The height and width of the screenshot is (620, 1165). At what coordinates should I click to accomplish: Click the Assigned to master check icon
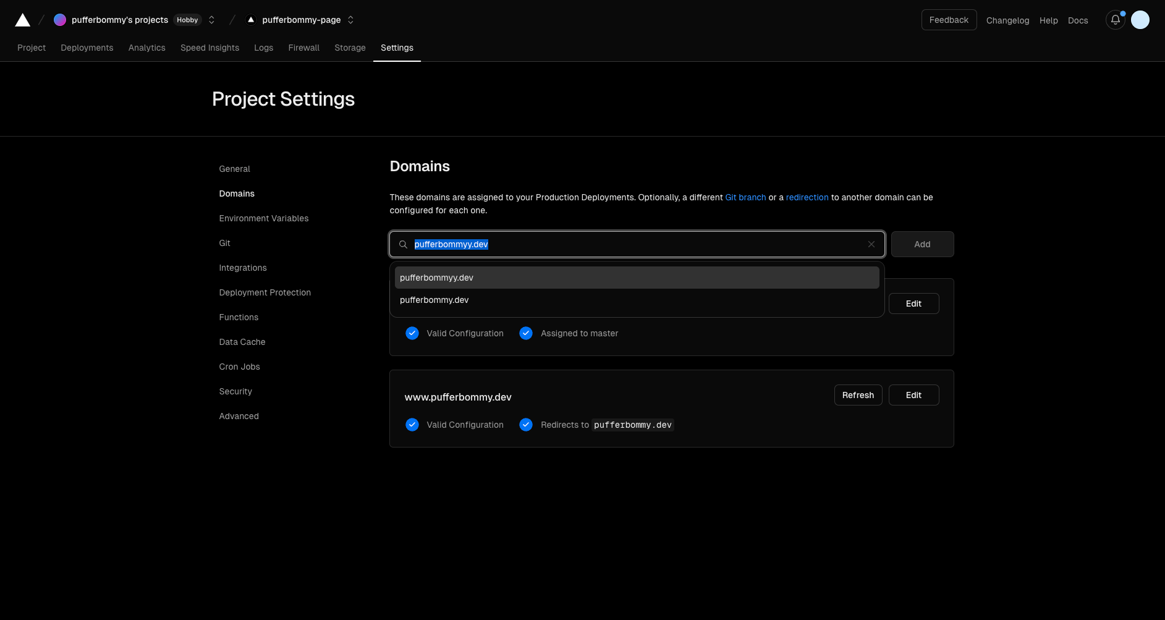(x=526, y=333)
